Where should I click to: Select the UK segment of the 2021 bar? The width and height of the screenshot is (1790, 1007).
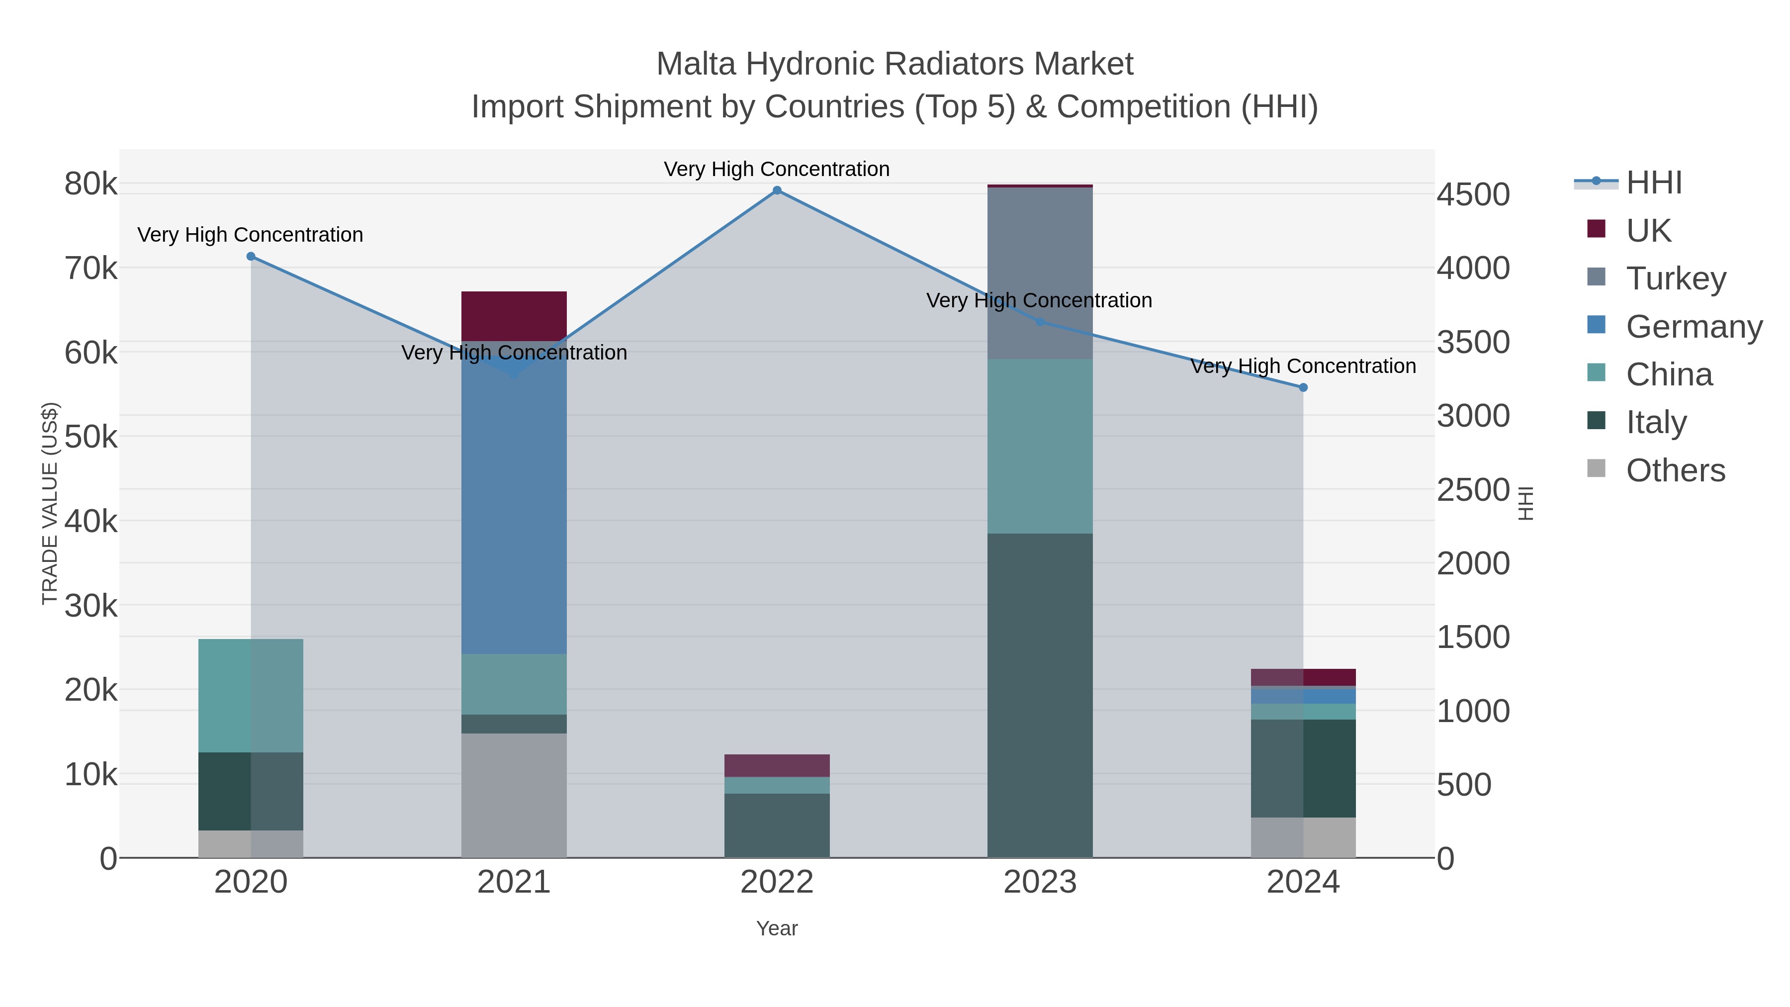(x=514, y=316)
